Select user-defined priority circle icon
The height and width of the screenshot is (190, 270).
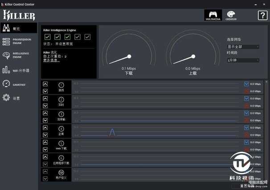(61, 173)
